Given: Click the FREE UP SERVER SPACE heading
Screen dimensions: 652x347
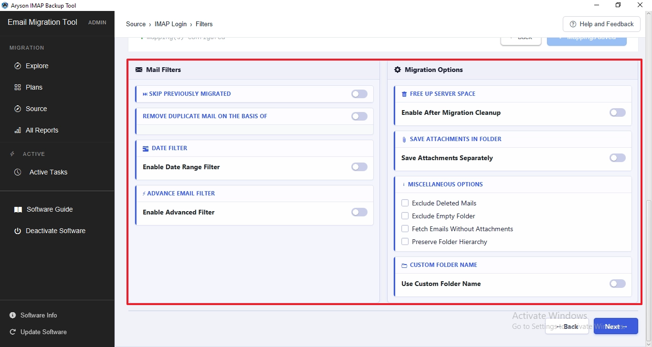Looking at the screenshot, I should click(442, 94).
